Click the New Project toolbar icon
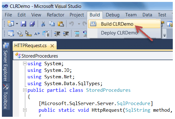This screenshot has width=175, height=119. pyautogui.click(x=11, y=24)
